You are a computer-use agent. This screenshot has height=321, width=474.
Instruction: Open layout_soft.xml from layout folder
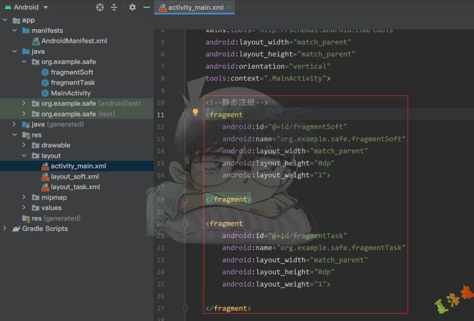click(x=75, y=177)
